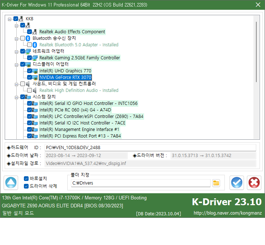The width and height of the screenshot is (265, 245).
Task: Click the speaker icon beside 사운드, 비디오 및 게임 컨트롤러
Action: 28,84
